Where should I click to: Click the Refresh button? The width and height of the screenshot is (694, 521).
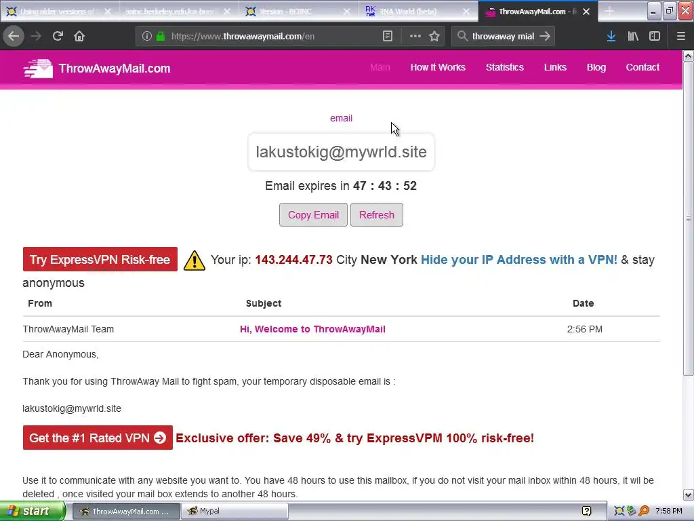pyautogui.click(x=377, y=215)
